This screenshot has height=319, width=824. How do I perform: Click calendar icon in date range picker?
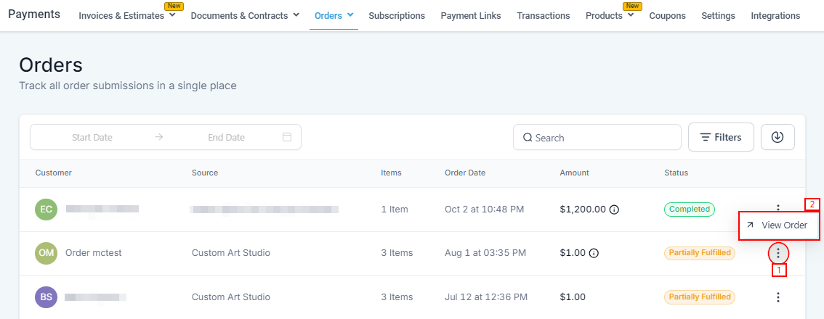(x=287, y=137)
